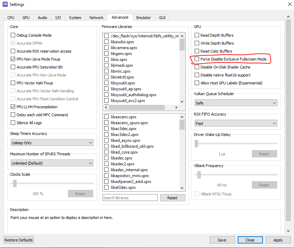Image resolution: width=294 pixels, height=248 pixels.
Task: Click the Save button
Action: click(222, 240)
